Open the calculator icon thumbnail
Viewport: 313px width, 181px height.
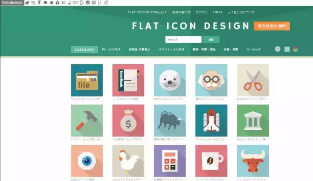point(170,161)
